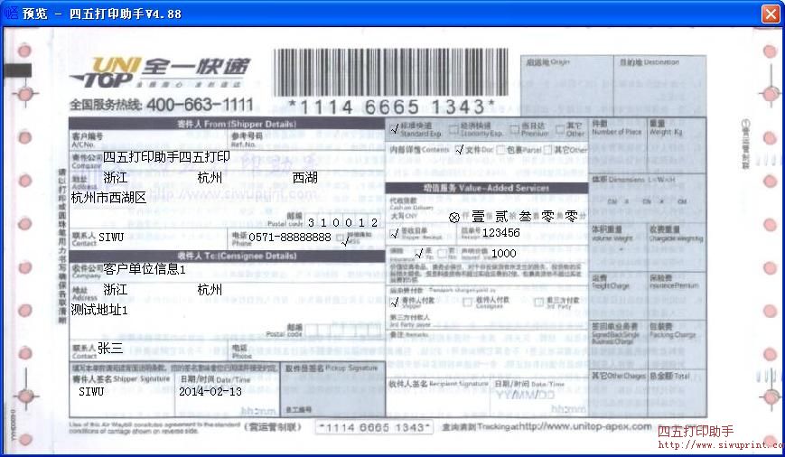The width and height of the screenshot is (785, 457).
Task: Click phone number 0571-88888888
Action: coord(290,237)
